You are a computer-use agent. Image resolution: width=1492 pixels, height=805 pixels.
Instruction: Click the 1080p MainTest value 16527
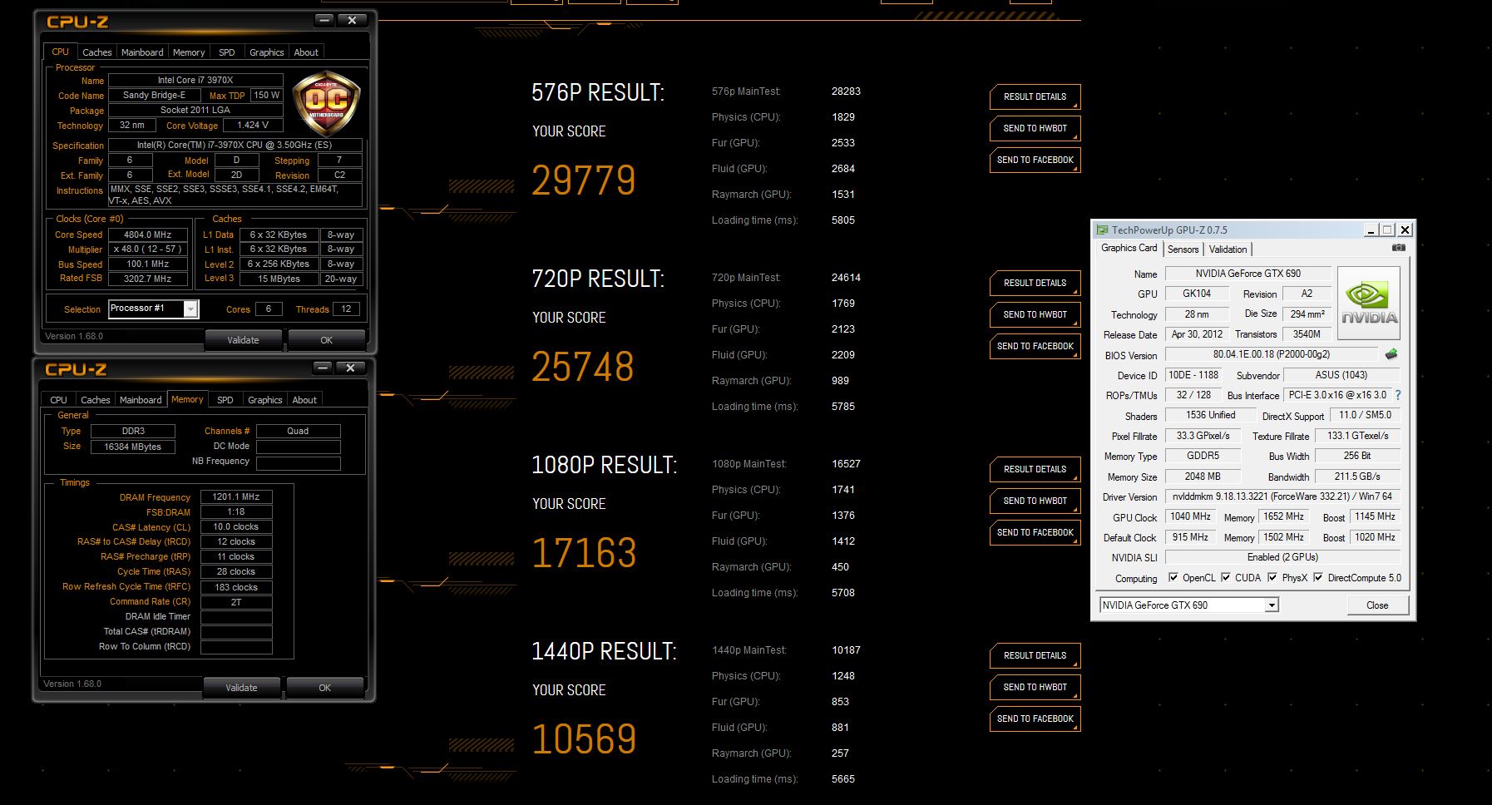pyautogui.click(x=846, y=463)
